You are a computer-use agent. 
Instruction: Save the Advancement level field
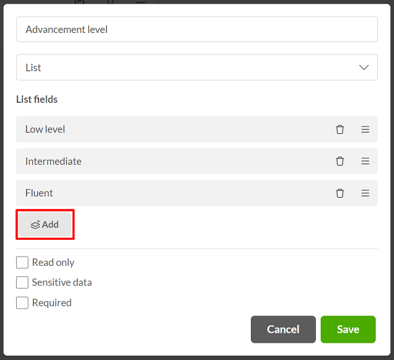(348, 330)
